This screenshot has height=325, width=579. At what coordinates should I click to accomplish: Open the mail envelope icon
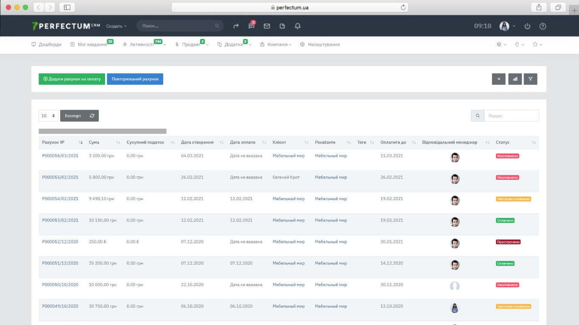267,26
